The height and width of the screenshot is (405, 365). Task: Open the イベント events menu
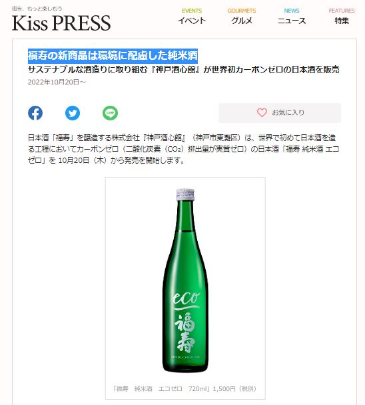pos(192,21)
